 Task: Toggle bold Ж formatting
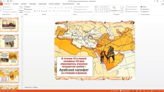35,11
